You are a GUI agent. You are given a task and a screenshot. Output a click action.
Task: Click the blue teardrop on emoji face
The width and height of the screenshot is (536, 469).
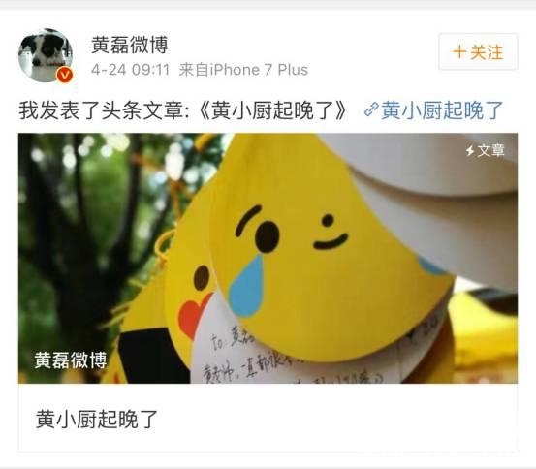[x=247, y=286]
